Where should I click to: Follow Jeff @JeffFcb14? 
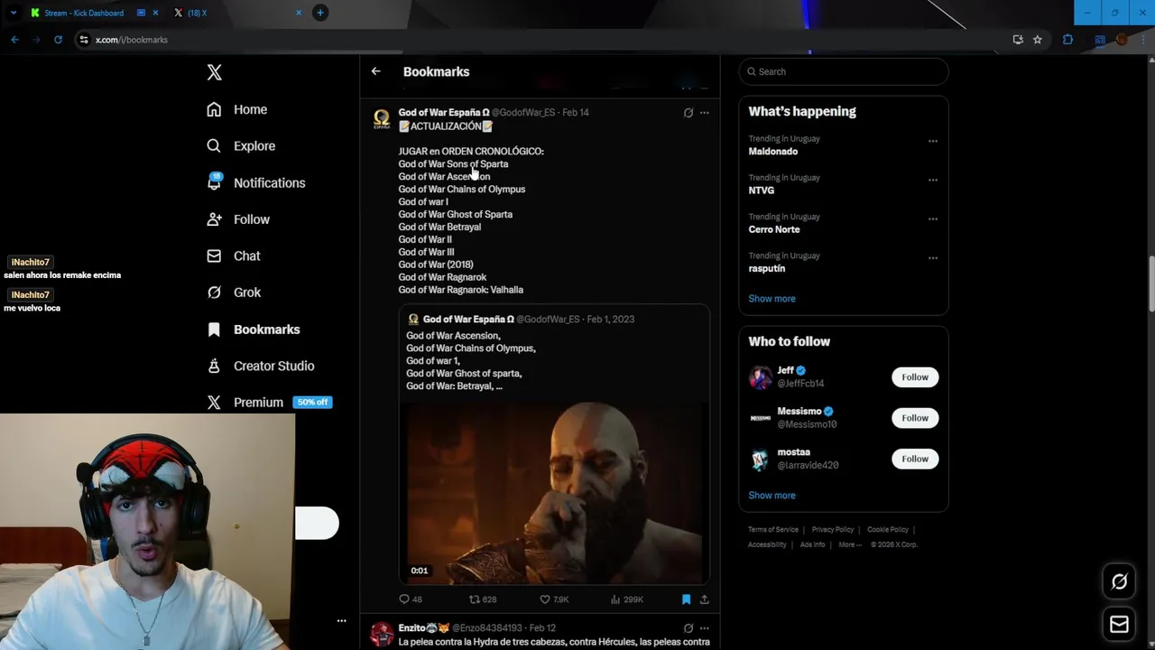915,377
